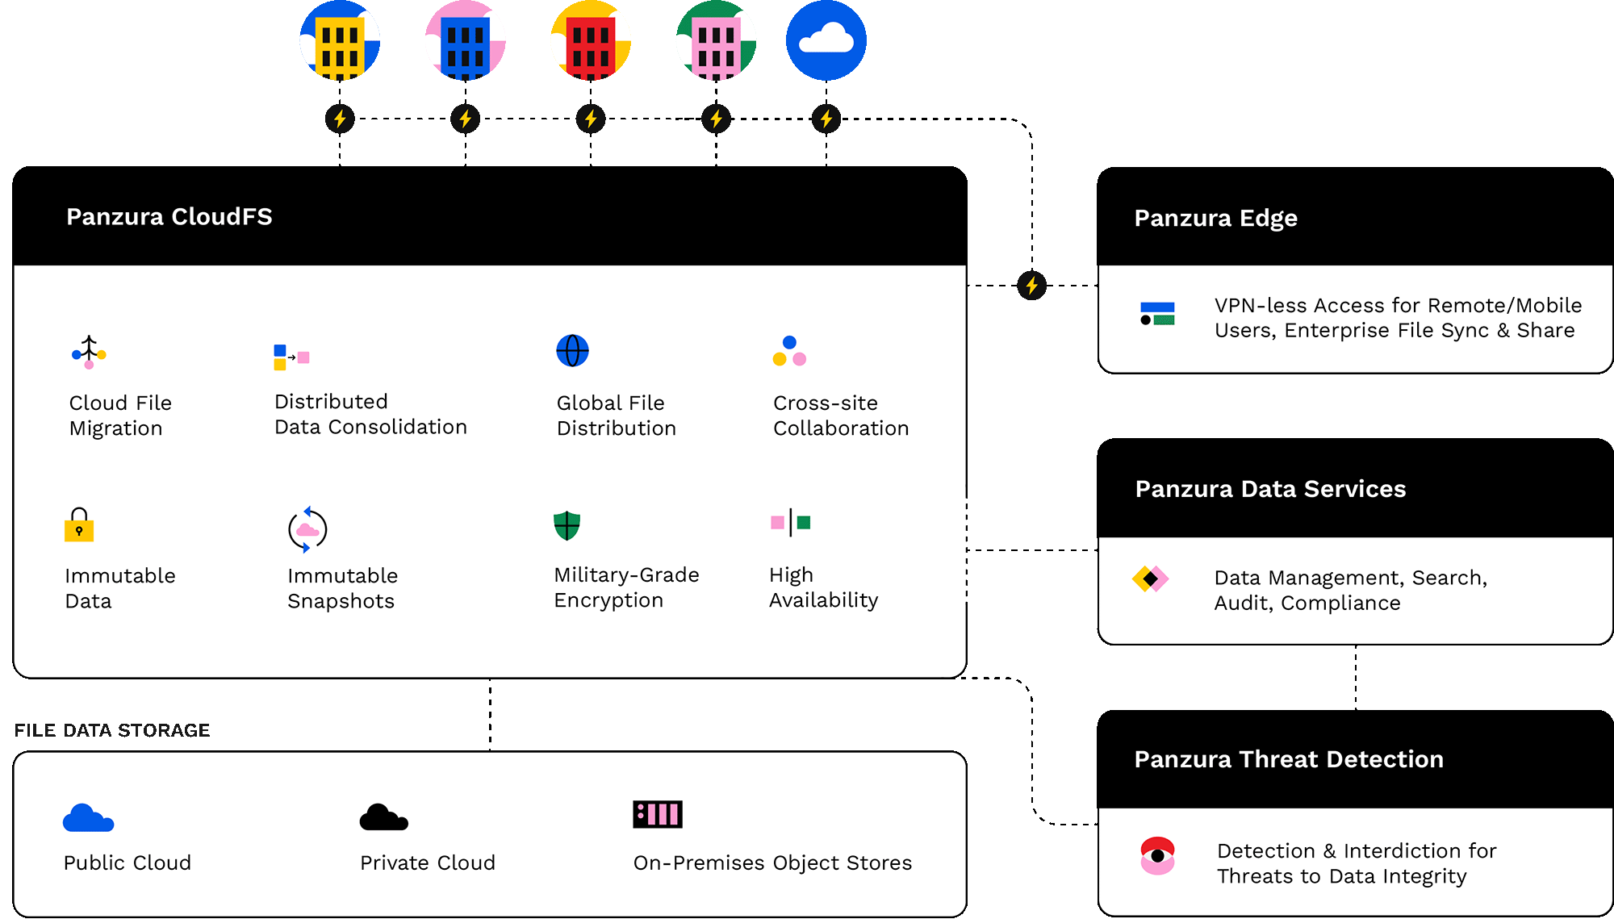Click the Panzura Edge header

(1355, 217)
